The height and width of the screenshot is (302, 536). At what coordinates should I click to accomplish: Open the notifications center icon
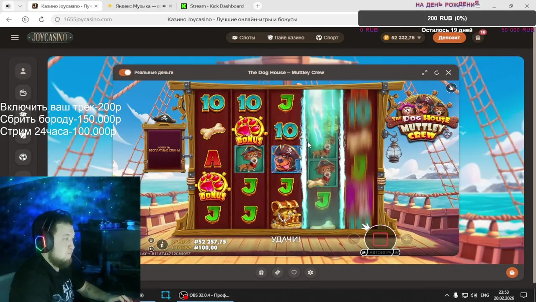(523, 295)
